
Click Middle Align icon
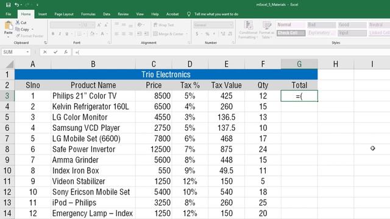pos(124,25)
